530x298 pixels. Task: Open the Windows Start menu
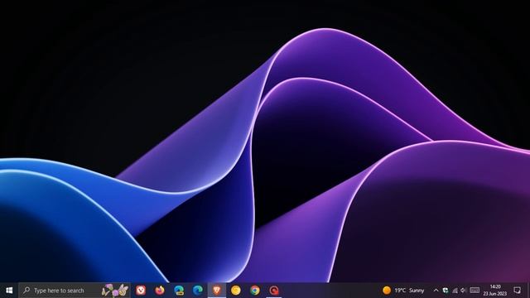coord(9,291)
